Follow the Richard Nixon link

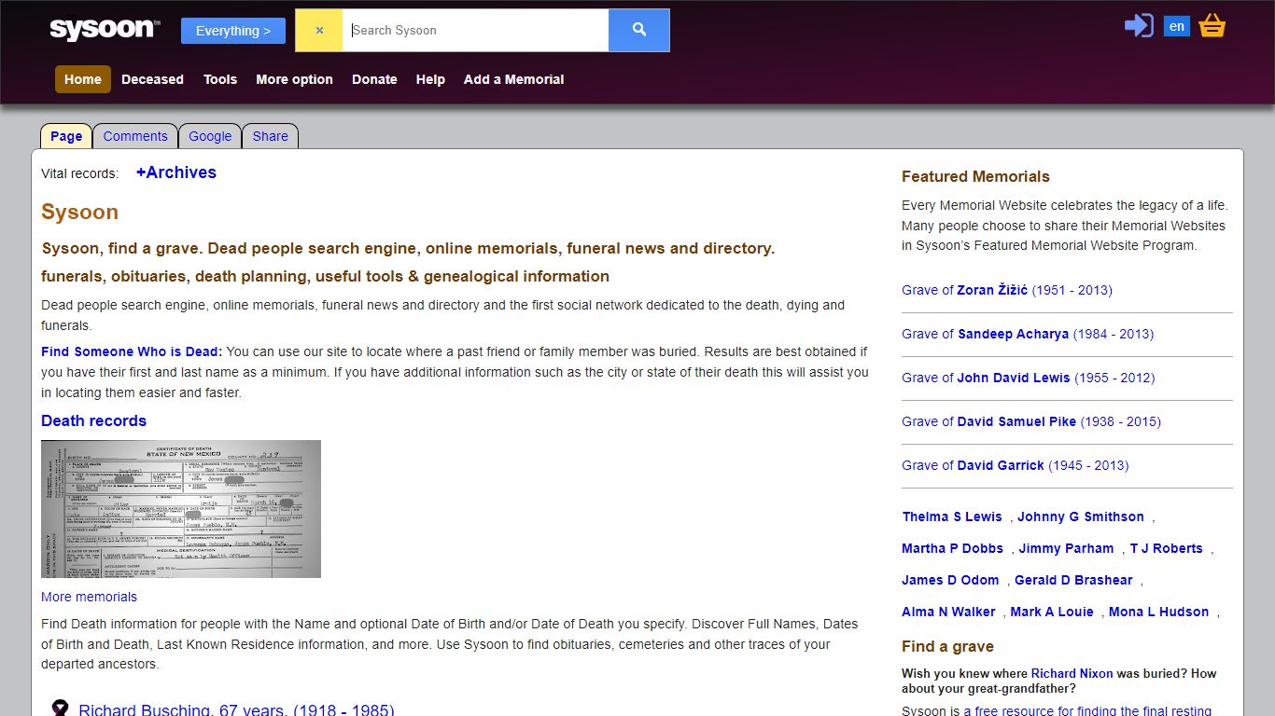1072,673
